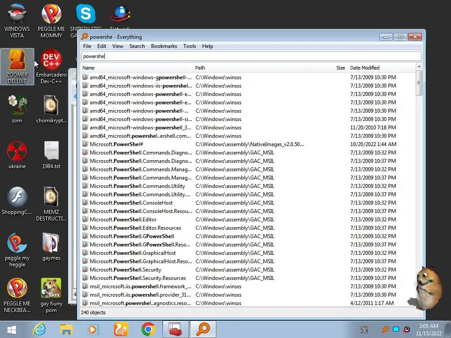The height and width of the screenshot is (338, 451).
Task: Launch Google Chrome from taskbar
Action: click(148, 329)
